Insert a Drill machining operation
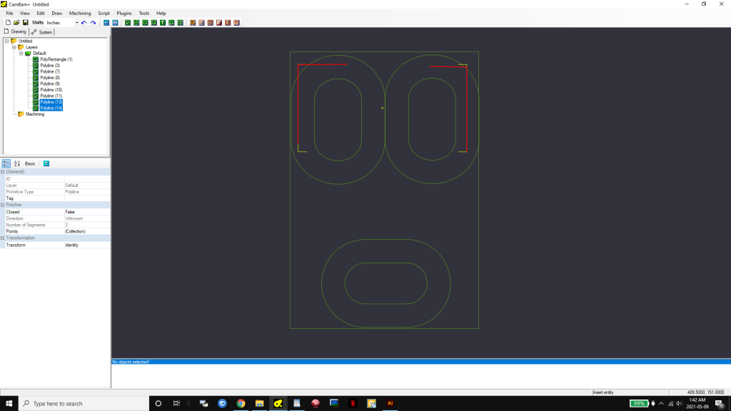Viewport: 731px width, 411px height. pyautogui.click(x=211, y=22)
